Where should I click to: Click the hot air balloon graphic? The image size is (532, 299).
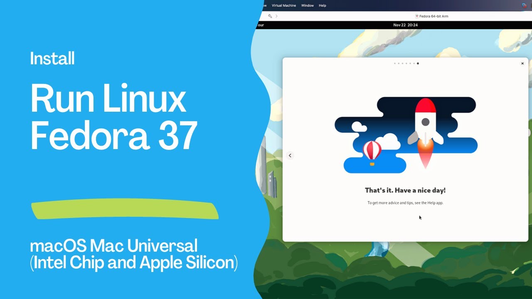click(372, 152)
